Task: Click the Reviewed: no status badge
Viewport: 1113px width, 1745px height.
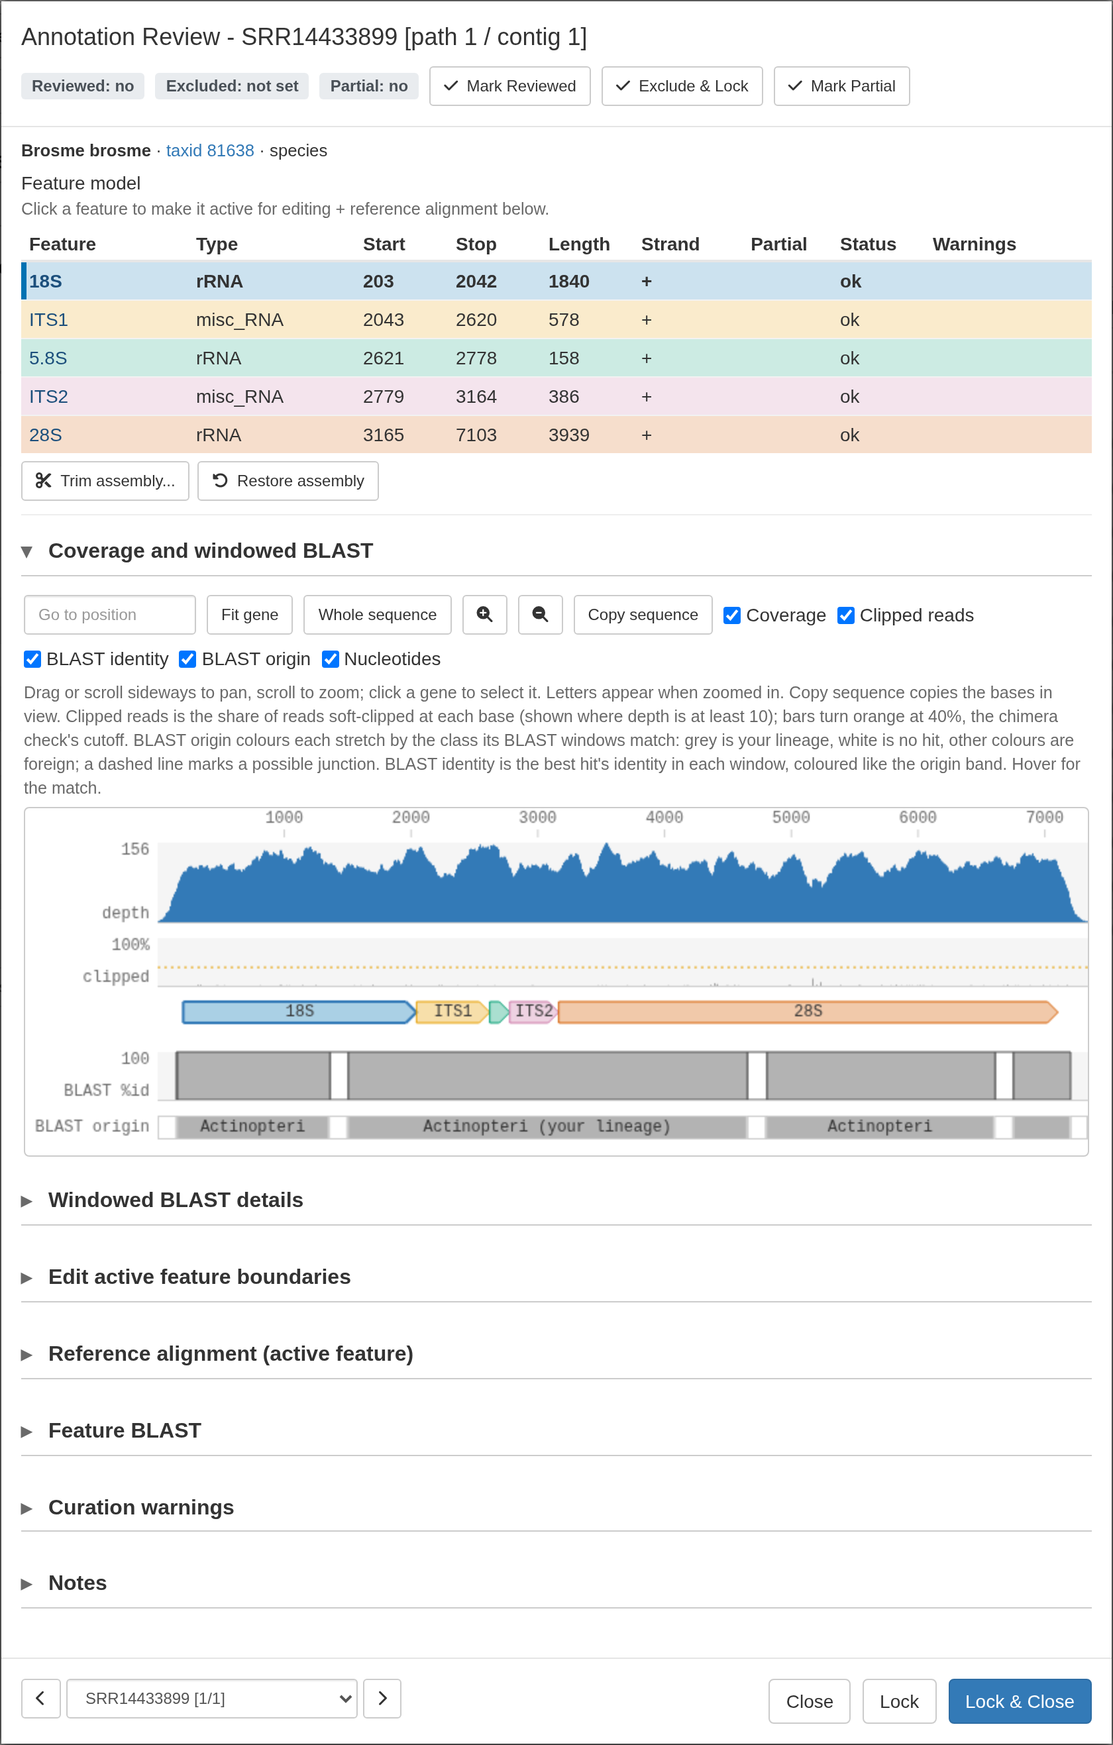Action: pos(83,86)
